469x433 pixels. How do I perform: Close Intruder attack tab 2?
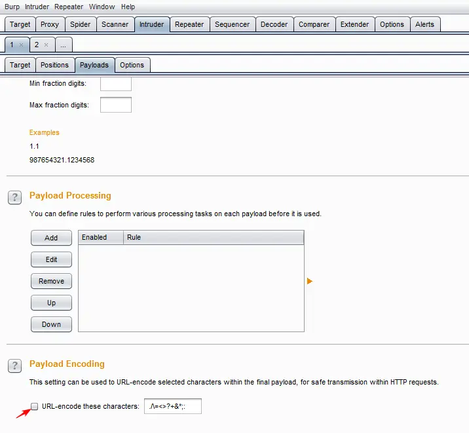[x=46, y=45]
